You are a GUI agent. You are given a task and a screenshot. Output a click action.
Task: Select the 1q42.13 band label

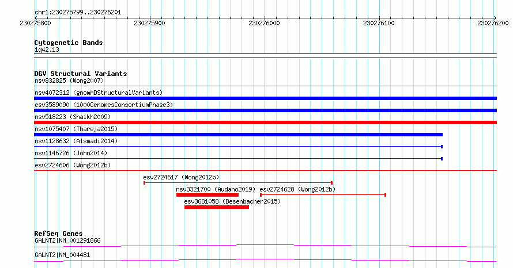click(47, 49)
